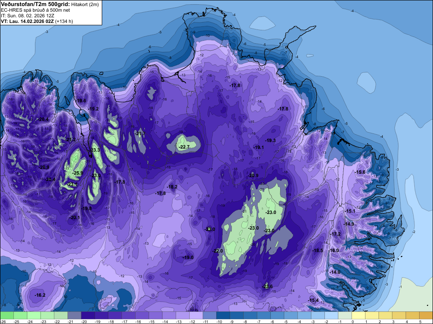
Task: Select the -23.1 map value
Action: tap(72, 184)
